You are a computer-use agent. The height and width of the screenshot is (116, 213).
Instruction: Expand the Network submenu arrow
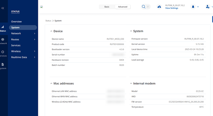(x=35, y=33)
